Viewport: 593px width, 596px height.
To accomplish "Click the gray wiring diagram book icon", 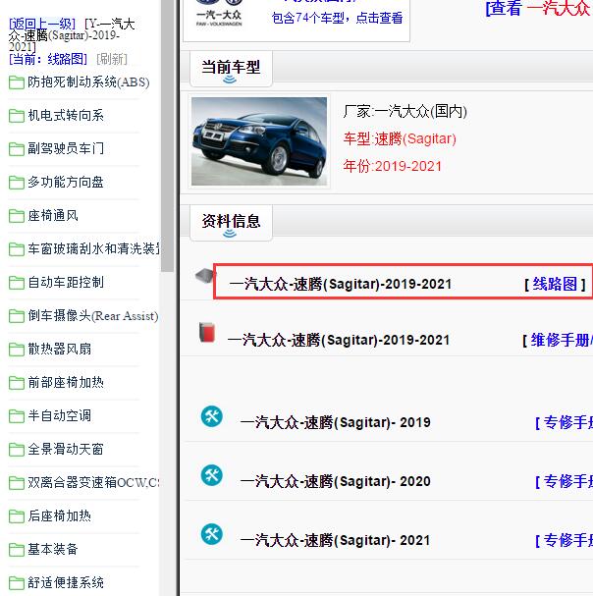I will [204, 276].
